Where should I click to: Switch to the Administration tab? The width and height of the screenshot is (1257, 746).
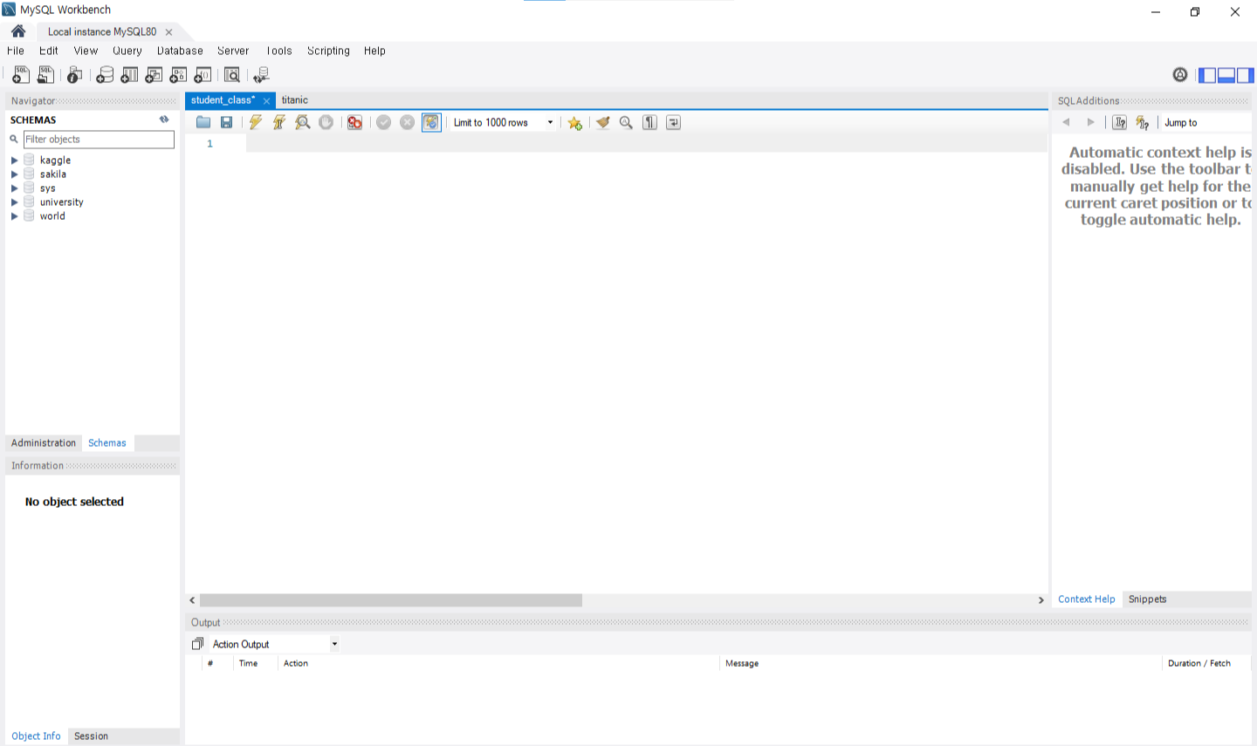[44, 443]
